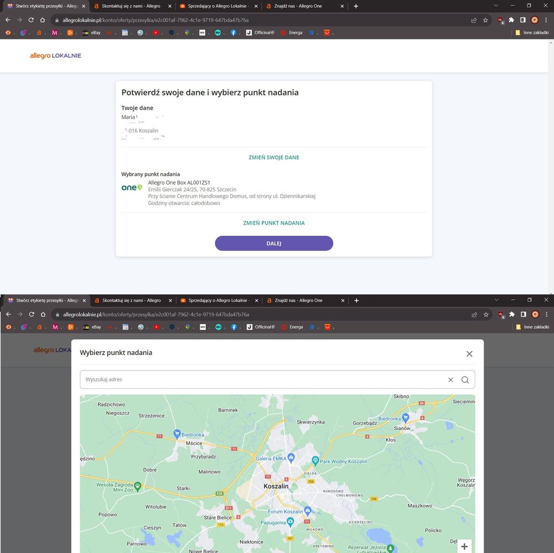Open the YouTube bookmark icon, confirm-page window
554x553 pixels.
point(156,33)
